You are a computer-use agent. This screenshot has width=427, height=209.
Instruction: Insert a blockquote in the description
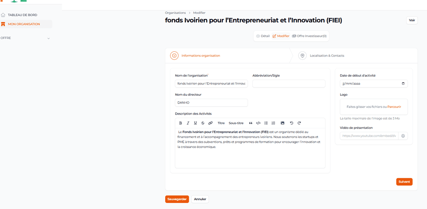(251, 123)
